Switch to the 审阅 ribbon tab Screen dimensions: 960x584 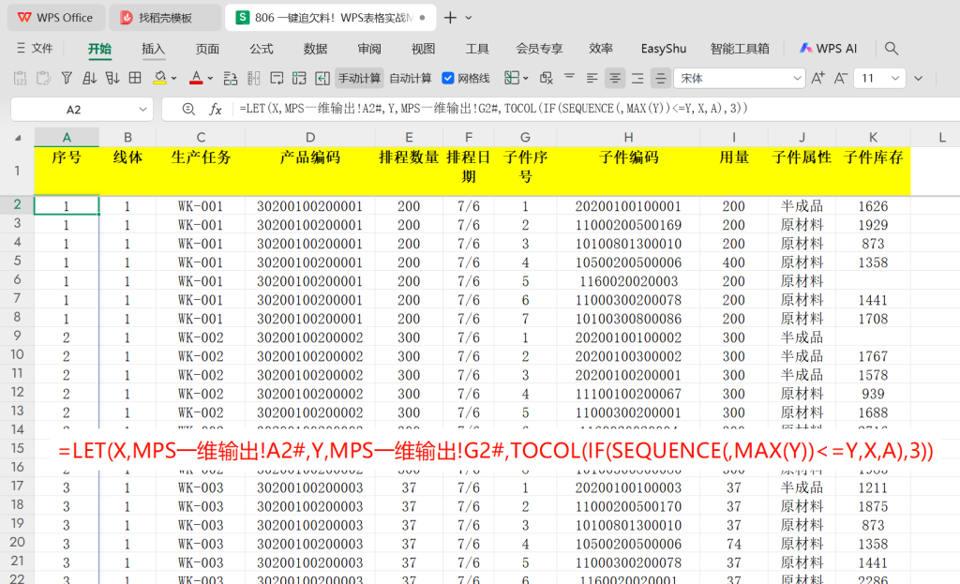tap(369, 49)
